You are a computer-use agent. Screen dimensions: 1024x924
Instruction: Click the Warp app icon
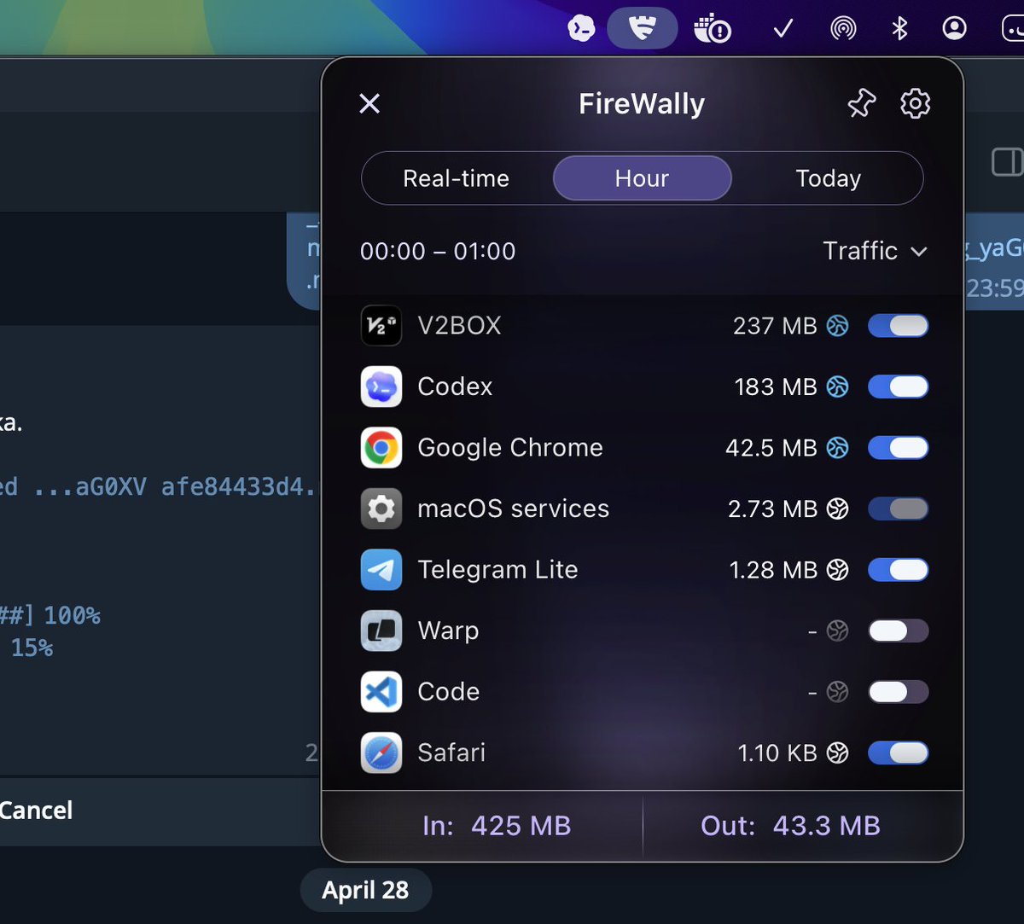[x=381, y=631]
